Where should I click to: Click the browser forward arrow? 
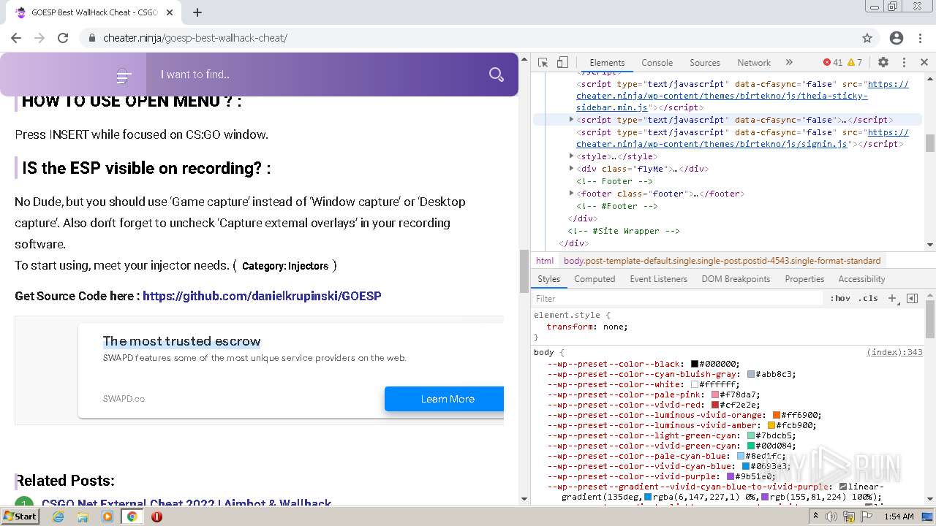pos(39,38)
